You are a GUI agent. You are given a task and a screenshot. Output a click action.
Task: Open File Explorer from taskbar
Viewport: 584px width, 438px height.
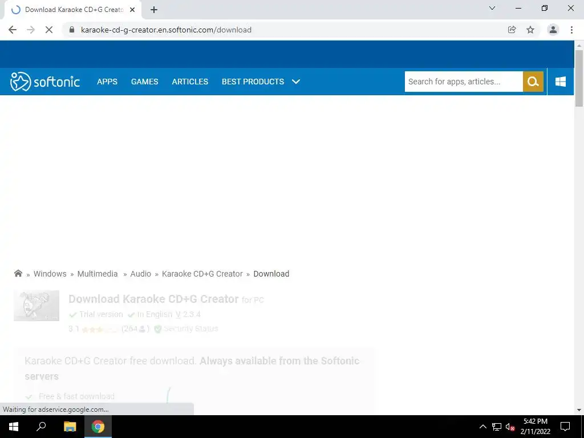70,427
